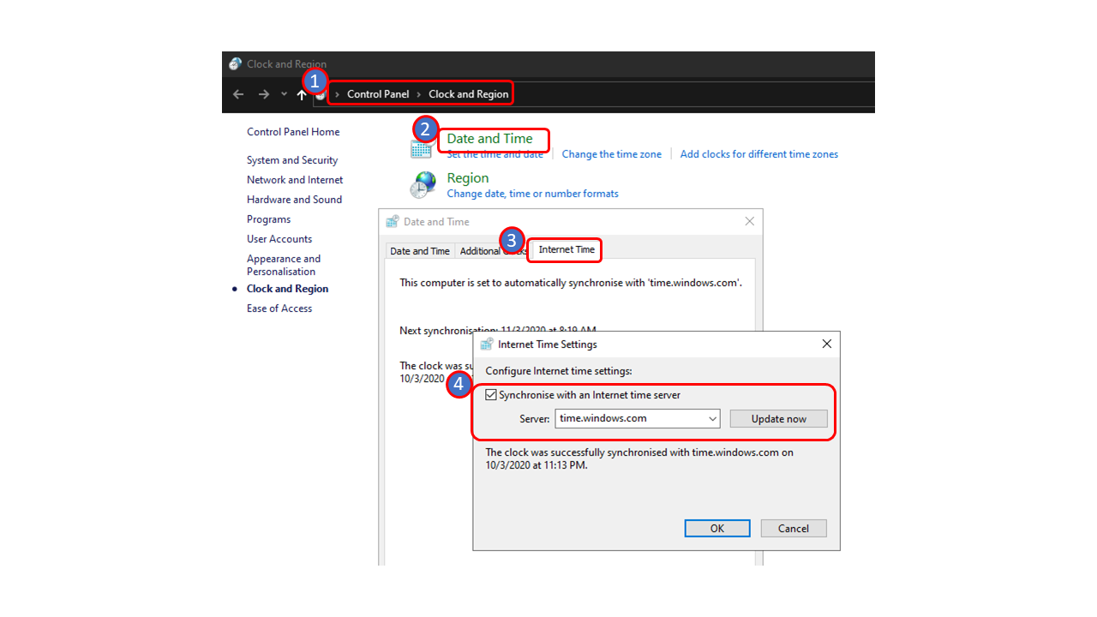The width and height of the screenshot is (1097, 617).
Task: Go up one level with Up arrow
Action: [301, 94]
